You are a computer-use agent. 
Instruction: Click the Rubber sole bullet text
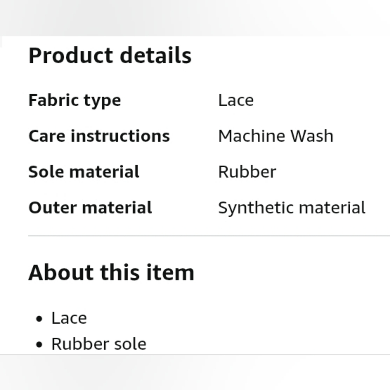click(x=99, y=344)
